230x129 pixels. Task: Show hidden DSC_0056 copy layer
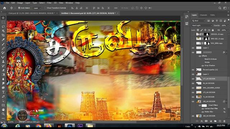click(x=193, y=43)
